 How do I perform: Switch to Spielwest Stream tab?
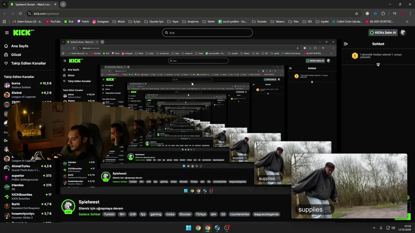pyautogui.click(x=33, y=5)
